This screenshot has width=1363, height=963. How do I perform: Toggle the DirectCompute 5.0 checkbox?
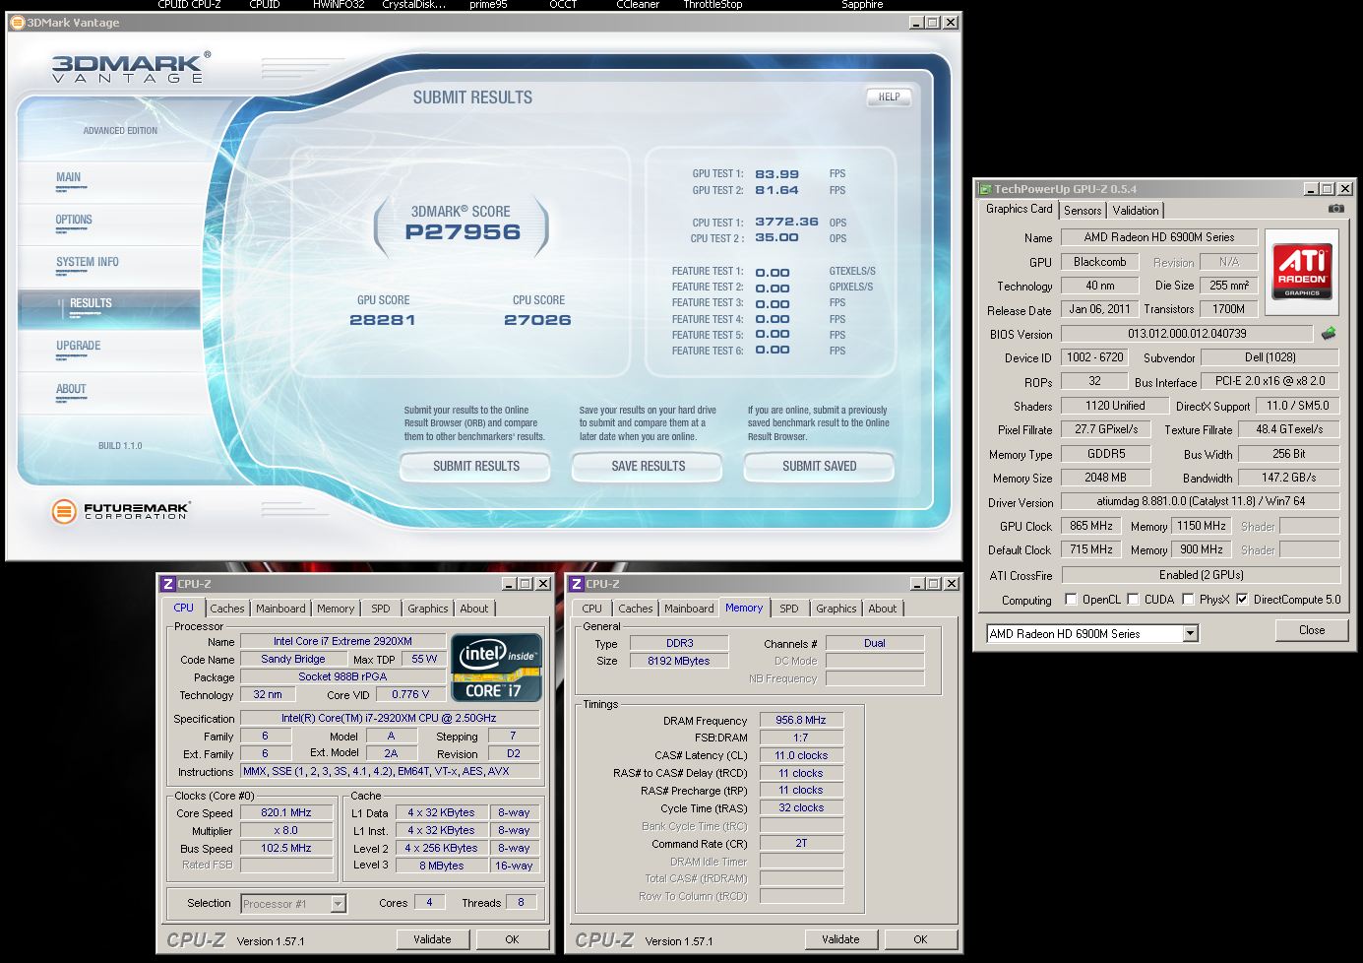point(1242,599)
